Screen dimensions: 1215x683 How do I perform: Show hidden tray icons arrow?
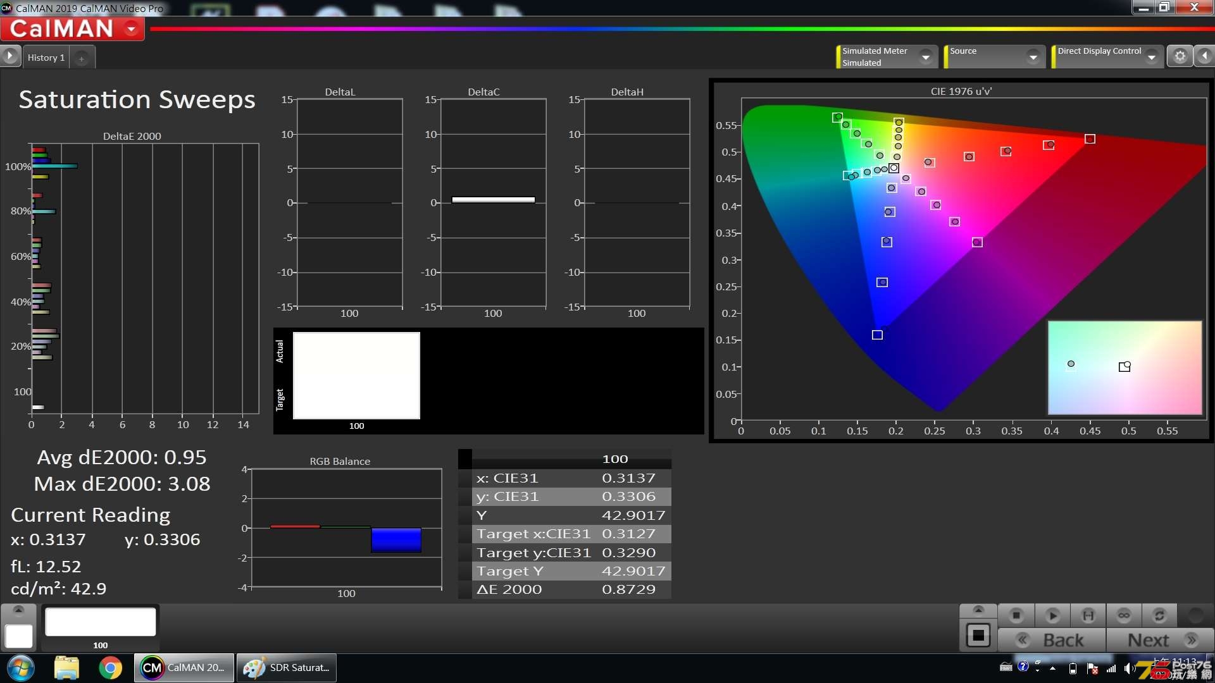[1053, 668]
